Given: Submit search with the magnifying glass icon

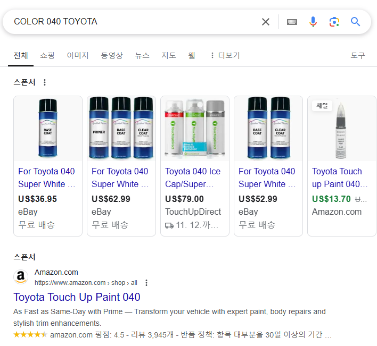Looking at the screenshot, I should (355, 22).
